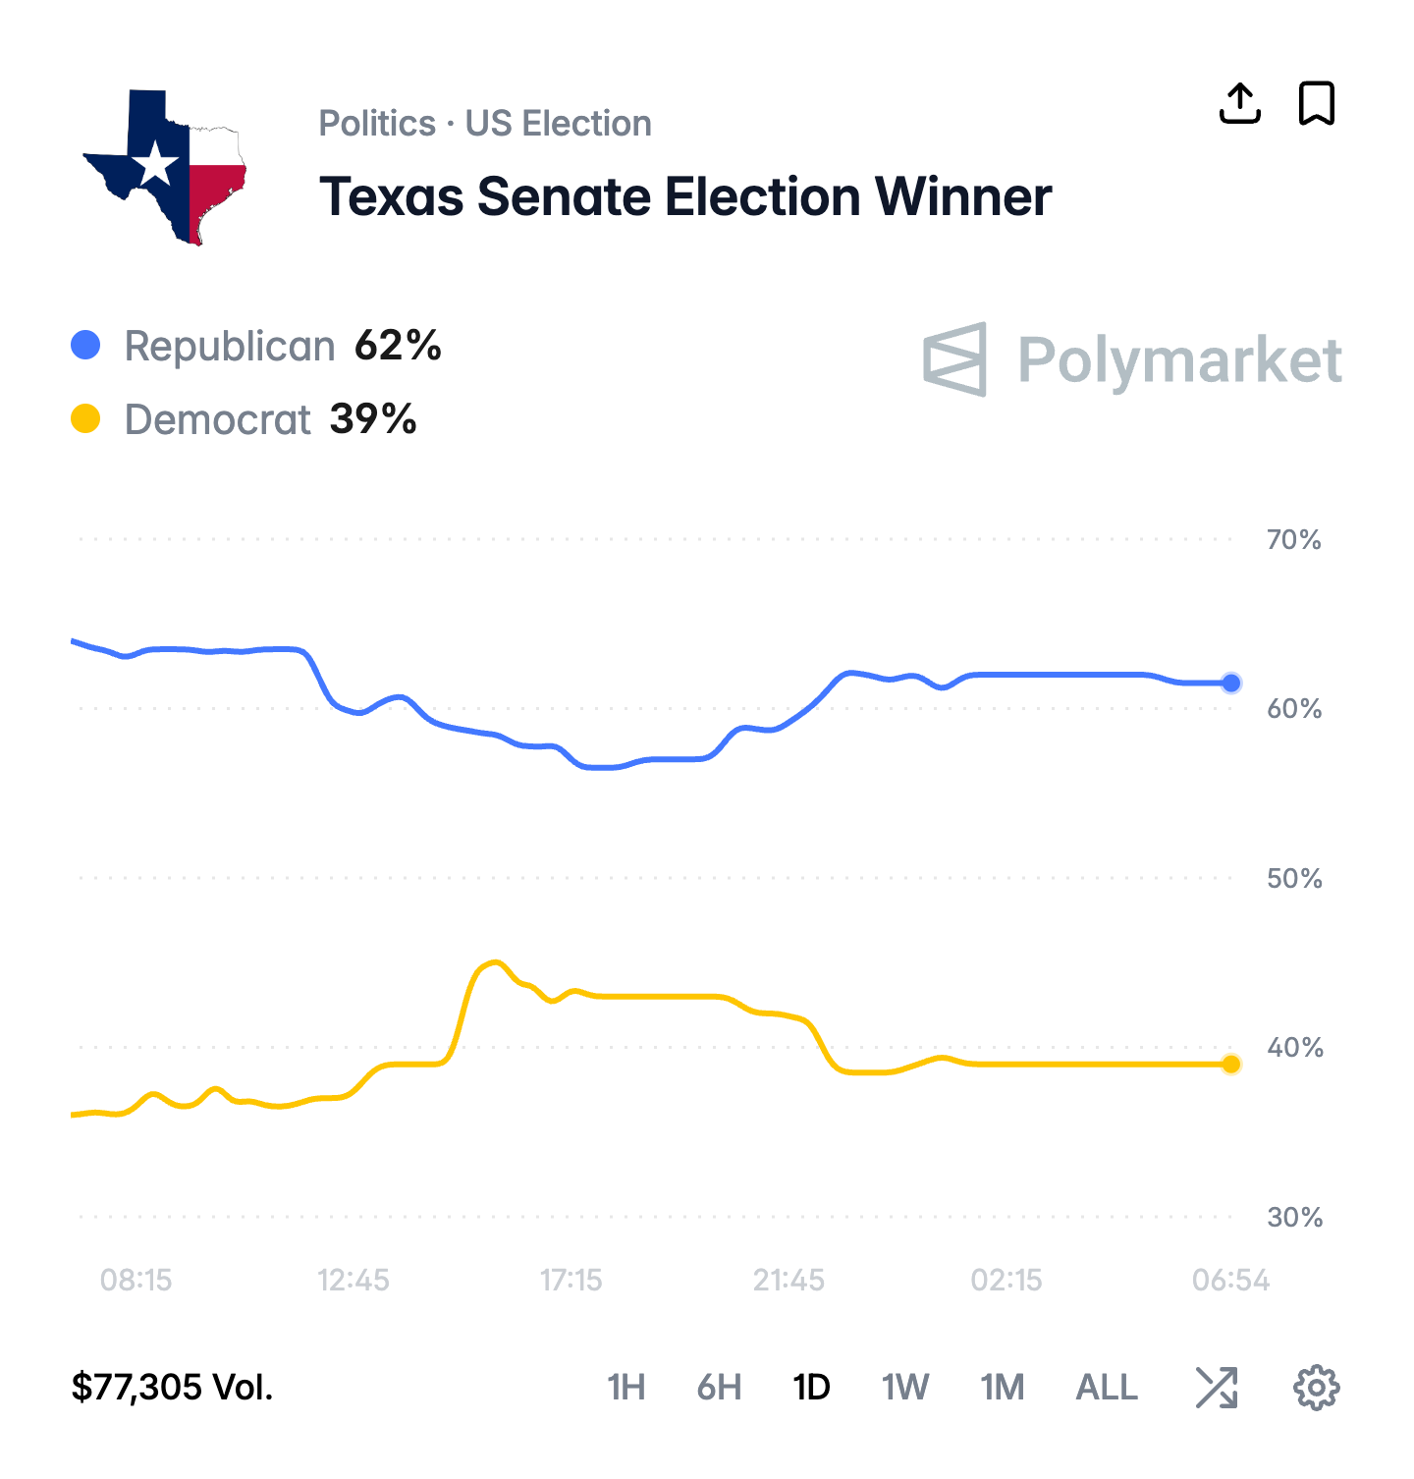Click the share/upload icon
Screen dimensions: 1414x1479
click(1239, 103)
